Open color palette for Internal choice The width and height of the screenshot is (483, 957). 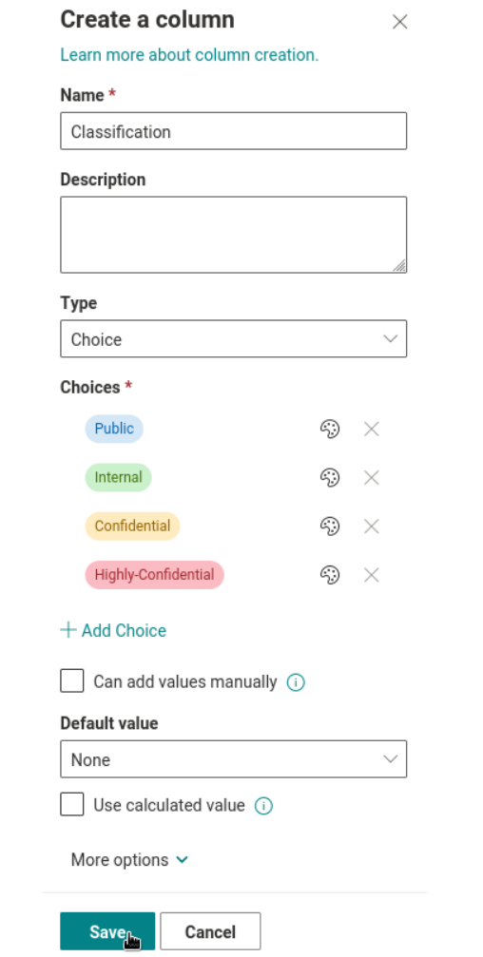(330, 477)
